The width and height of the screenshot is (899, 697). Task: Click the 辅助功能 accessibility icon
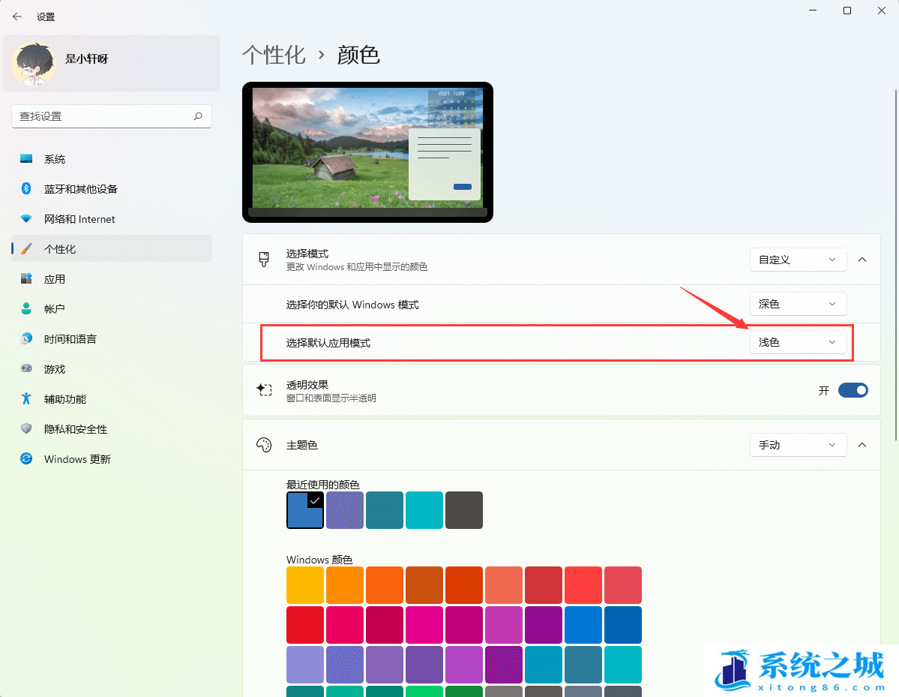(26, 398)
